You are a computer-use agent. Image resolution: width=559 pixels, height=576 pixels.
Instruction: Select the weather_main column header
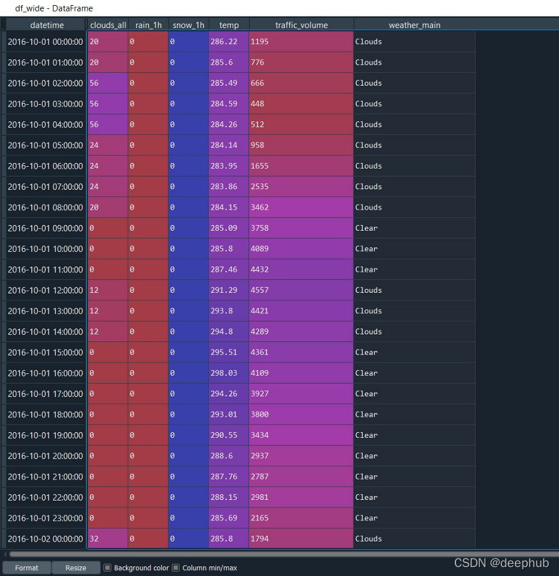pyautogui.click(x=415, y=25)
